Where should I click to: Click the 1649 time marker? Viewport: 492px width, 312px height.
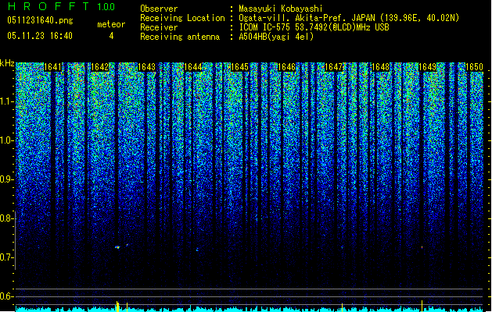pos(427,67)
